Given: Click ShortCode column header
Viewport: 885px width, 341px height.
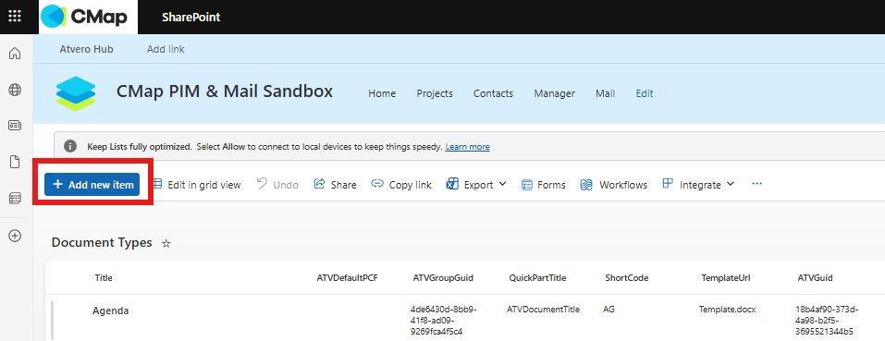Looking at the screenshot, I should pyautogui.click(x=626, y=278).
